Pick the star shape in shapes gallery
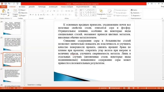 (93, 15)
